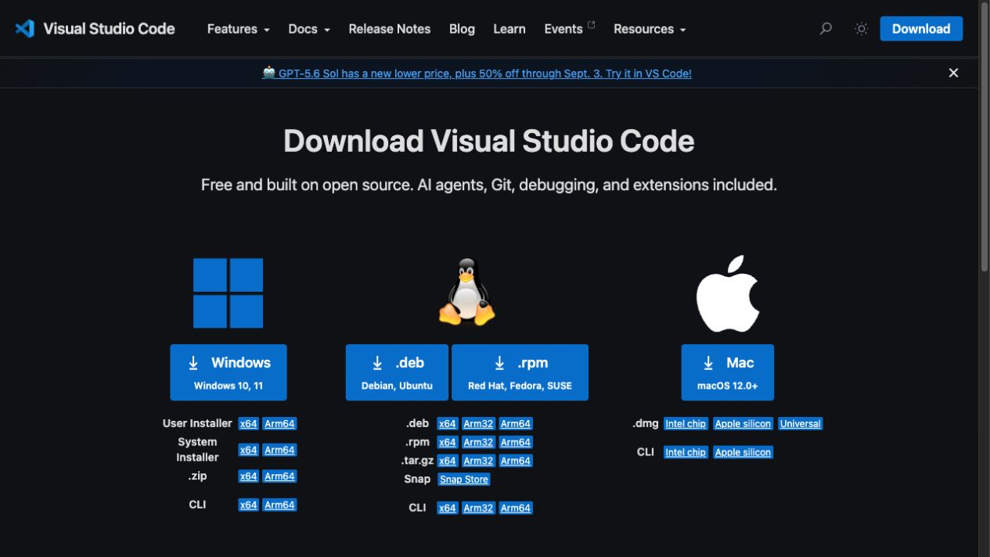Select x64 for Linux CLI row
990x557 pixels.
point(447,508)
